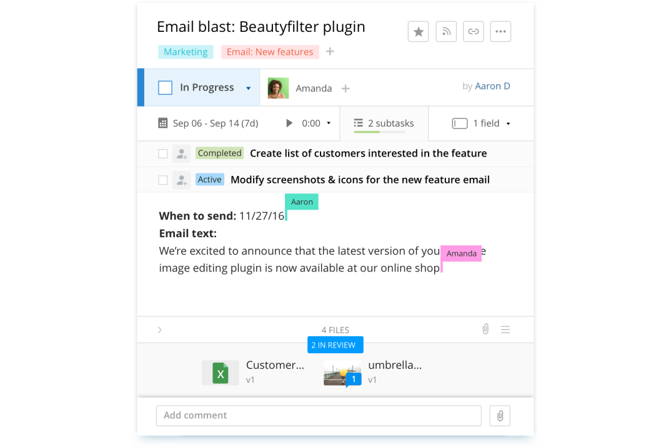Copy task permalink via link icon
The height and width of the screenshot is (448, 671).
(x=474, y=32)
